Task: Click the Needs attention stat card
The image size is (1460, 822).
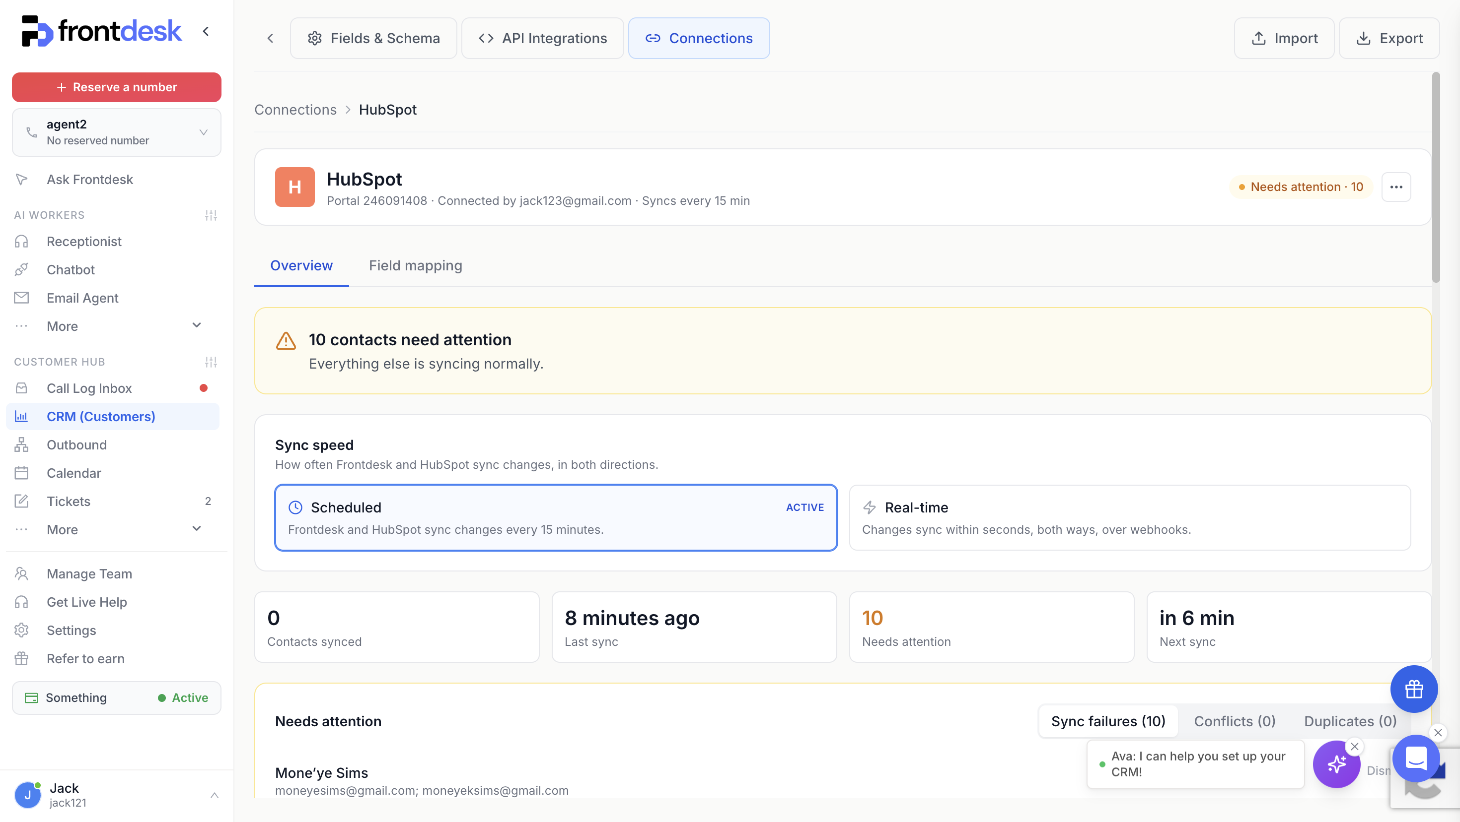Action: pyautogui.click(x=991, y=627)
